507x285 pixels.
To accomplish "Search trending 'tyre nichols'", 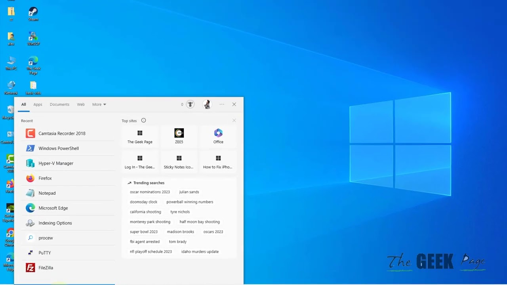I will pyautogui.click(x=180, y=212).
